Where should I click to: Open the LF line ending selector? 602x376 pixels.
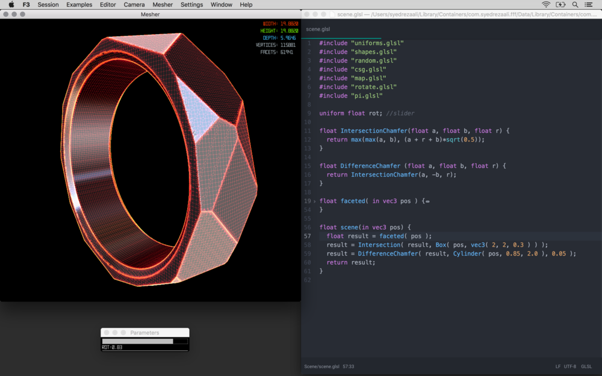(x=558, y=366)
